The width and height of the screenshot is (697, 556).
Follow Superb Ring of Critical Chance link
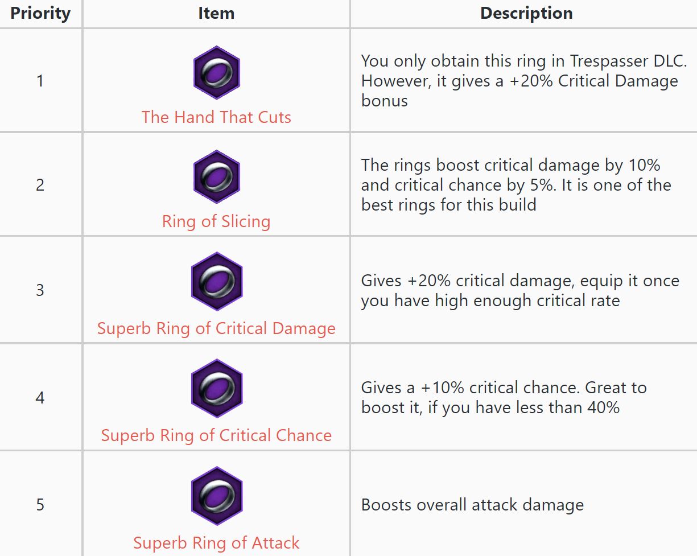(216, 435)
